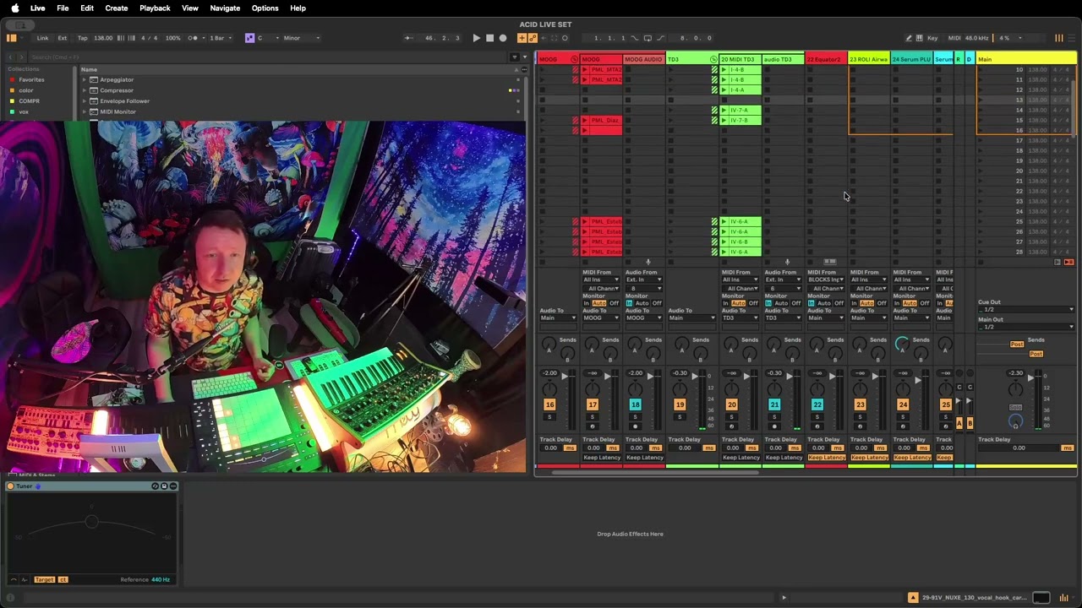Image resolution: width=1082 pixels, height=608 pixels.
Task: Launch scene 13 in Main column
Action: coord(982,100)
